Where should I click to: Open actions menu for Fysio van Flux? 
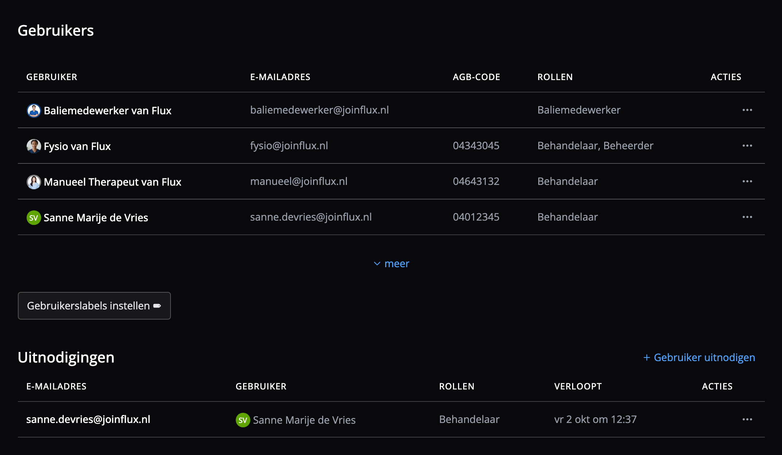click(x=747, y=146)
